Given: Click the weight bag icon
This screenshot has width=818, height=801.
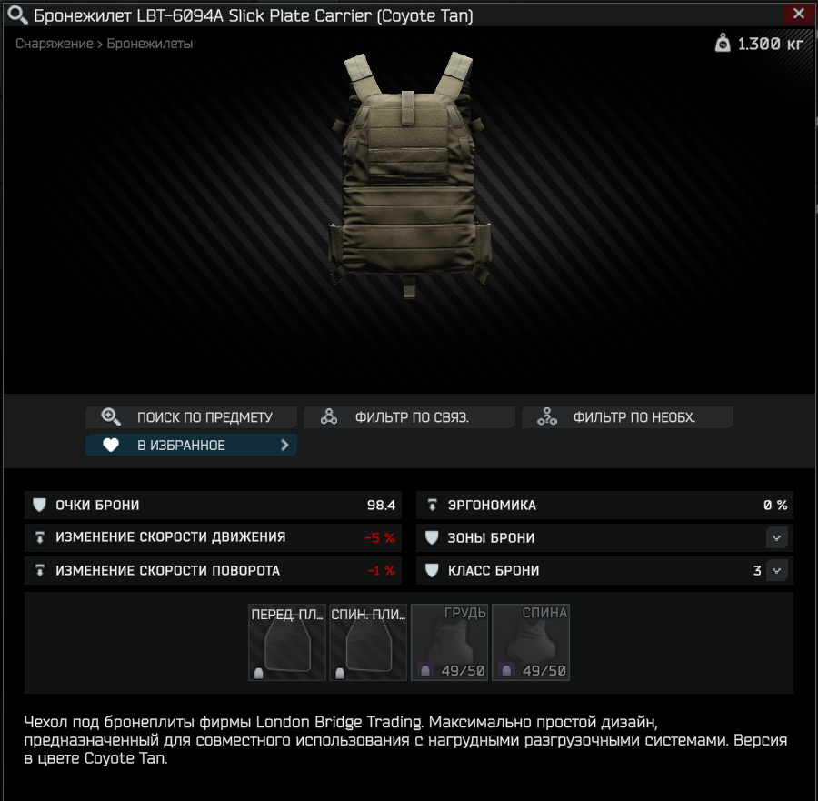Looking at the screenshot, I should click(723, 43).
